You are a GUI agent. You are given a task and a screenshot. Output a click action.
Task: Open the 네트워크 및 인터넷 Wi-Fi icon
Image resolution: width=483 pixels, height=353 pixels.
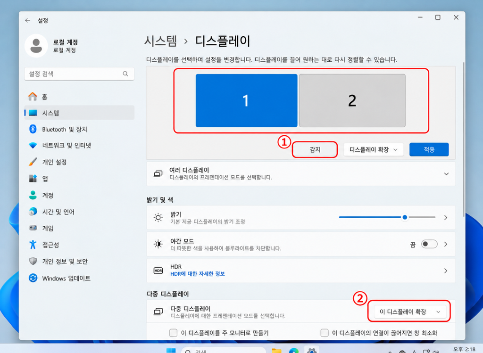click(x=33, y=145)
